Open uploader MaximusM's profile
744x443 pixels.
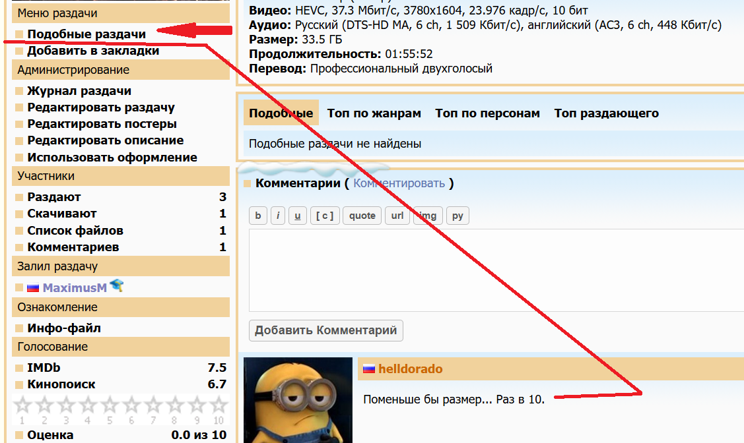coord(75,288)
